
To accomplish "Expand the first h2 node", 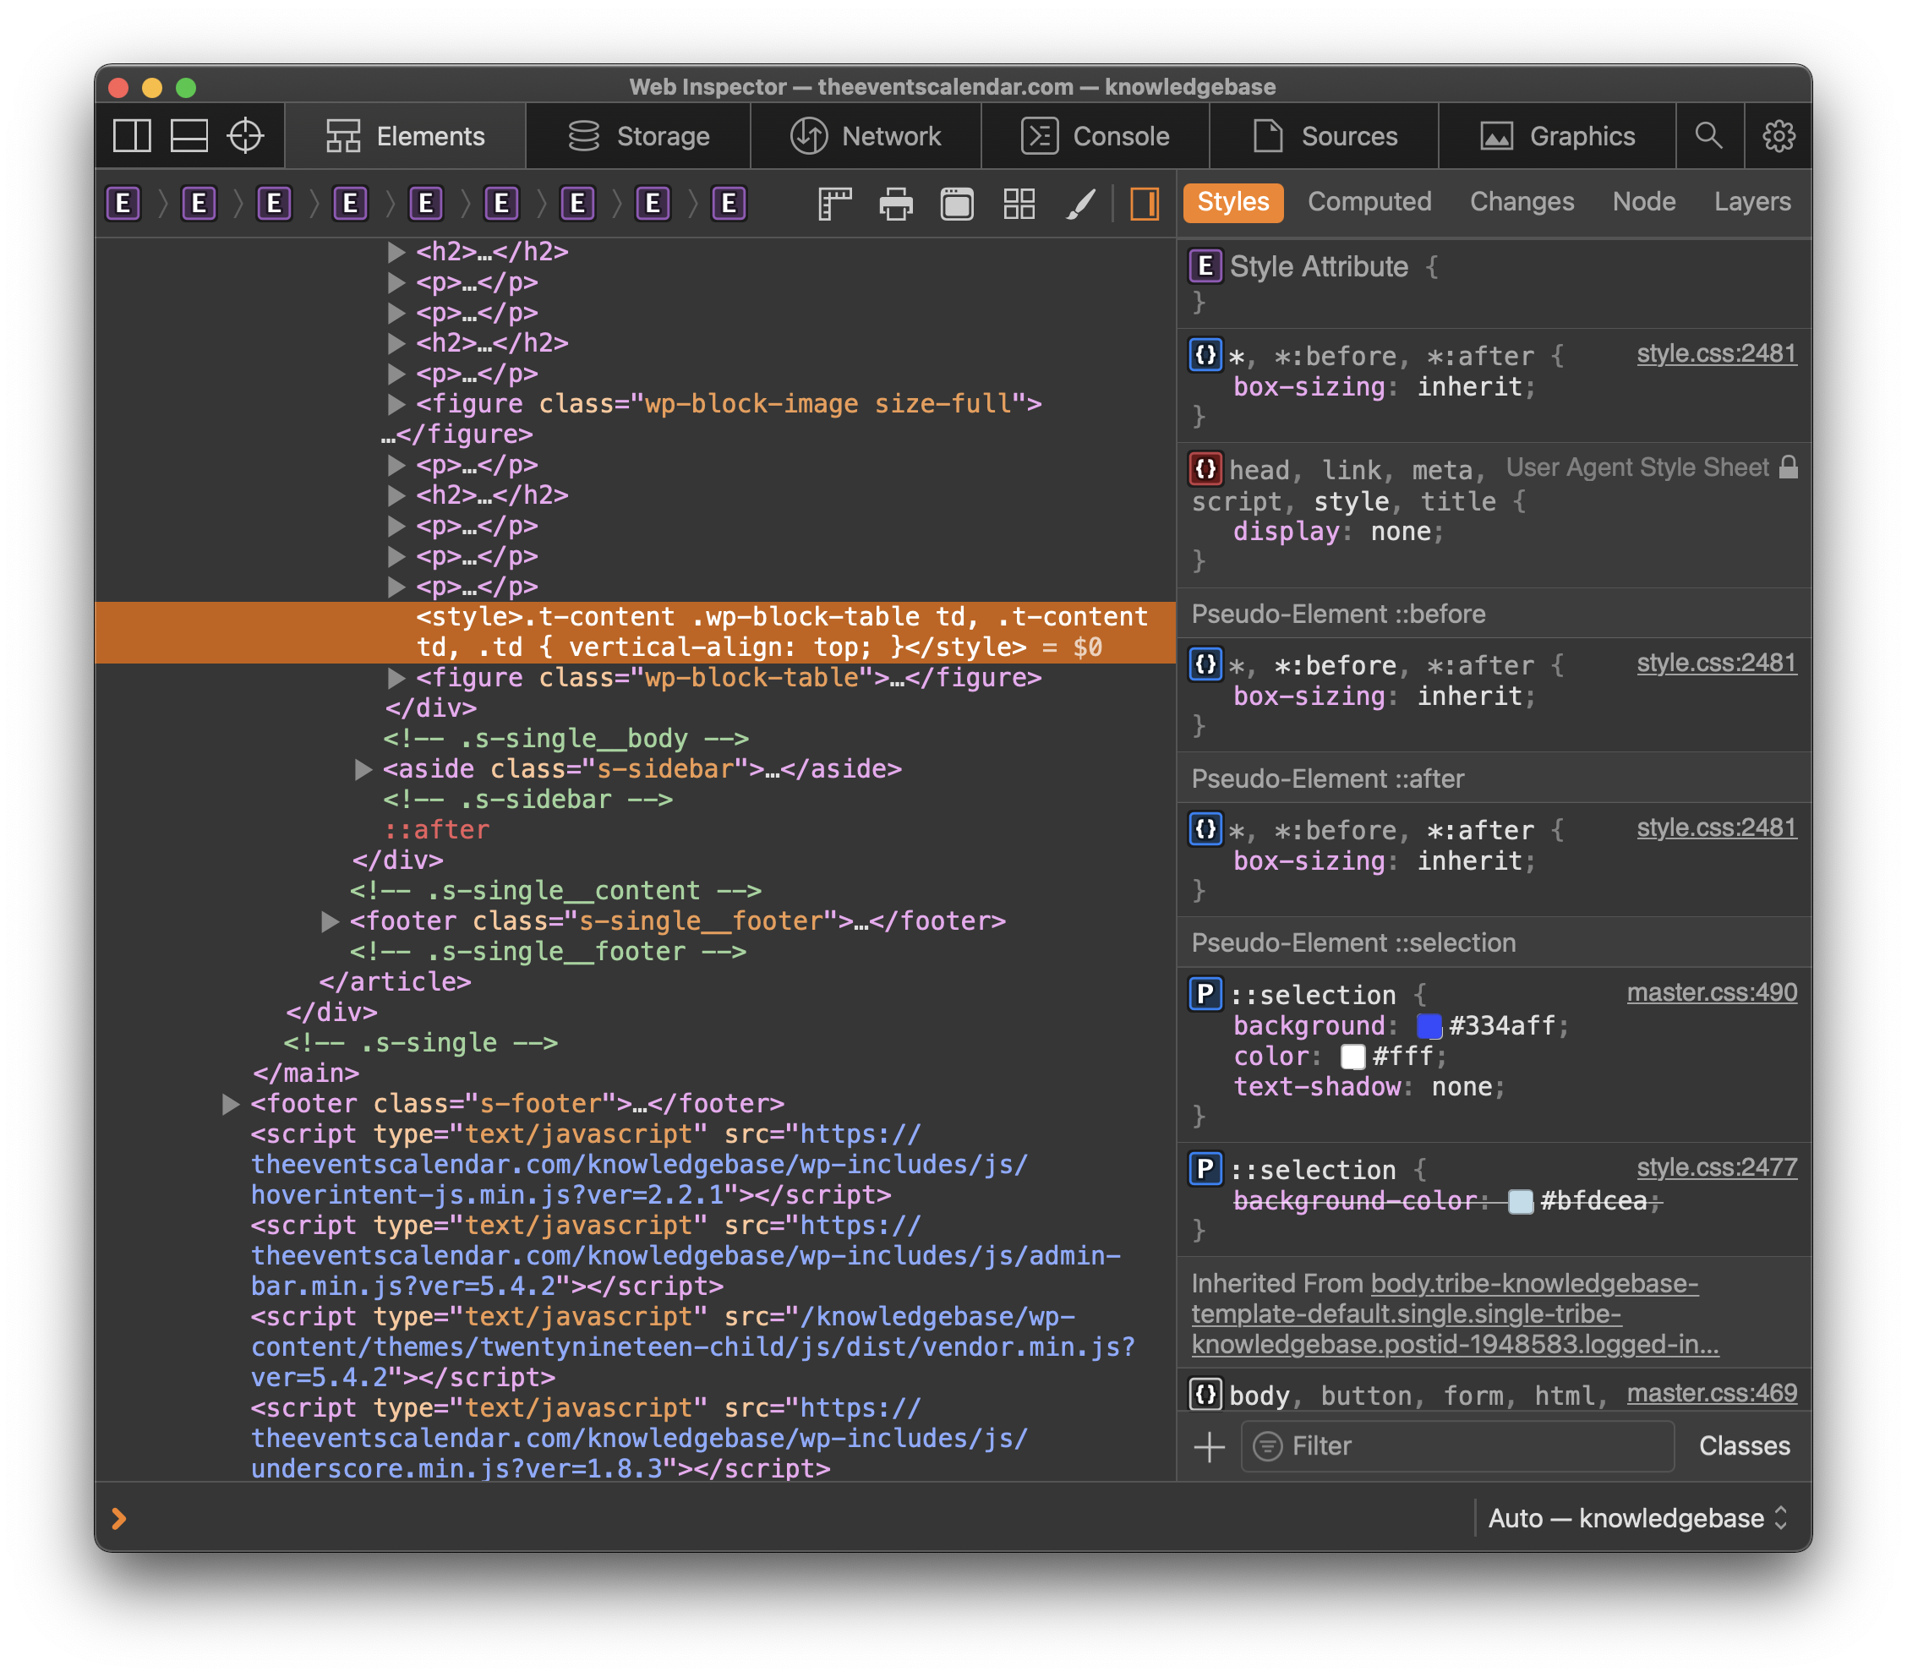I will tap(396, 252).
